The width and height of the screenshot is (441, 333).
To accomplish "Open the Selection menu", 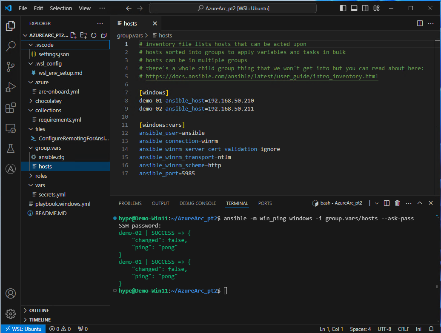I will [61, 8].
